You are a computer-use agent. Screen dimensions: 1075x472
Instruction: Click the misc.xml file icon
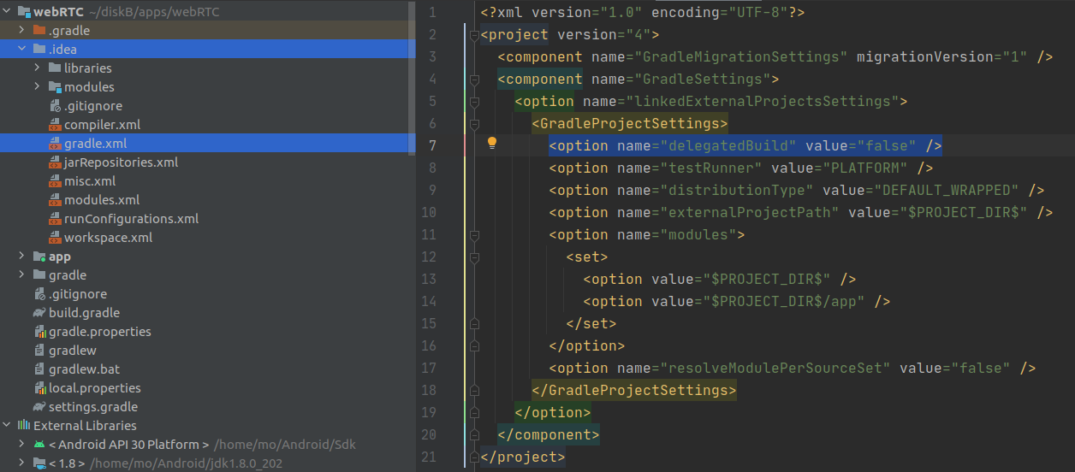pyautogui.click(x=55, y=181)
